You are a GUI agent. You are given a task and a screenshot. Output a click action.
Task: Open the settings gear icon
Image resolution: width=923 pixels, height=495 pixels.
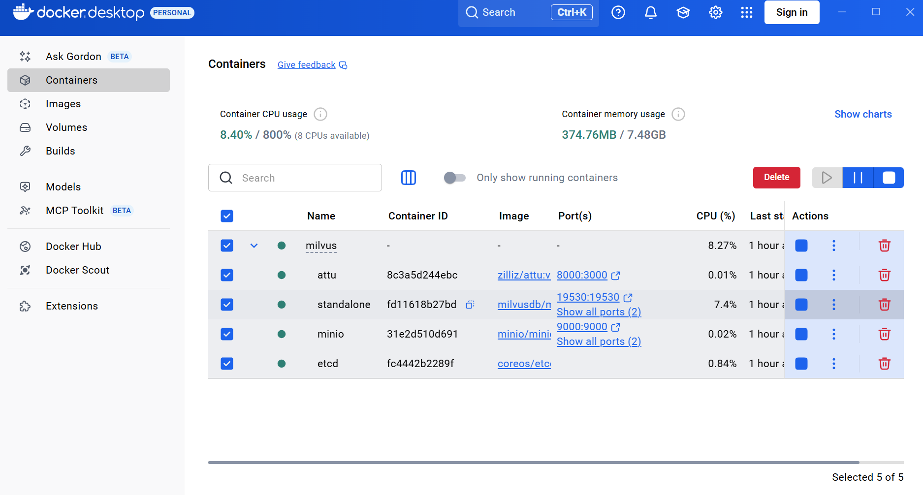click(716, 12)
